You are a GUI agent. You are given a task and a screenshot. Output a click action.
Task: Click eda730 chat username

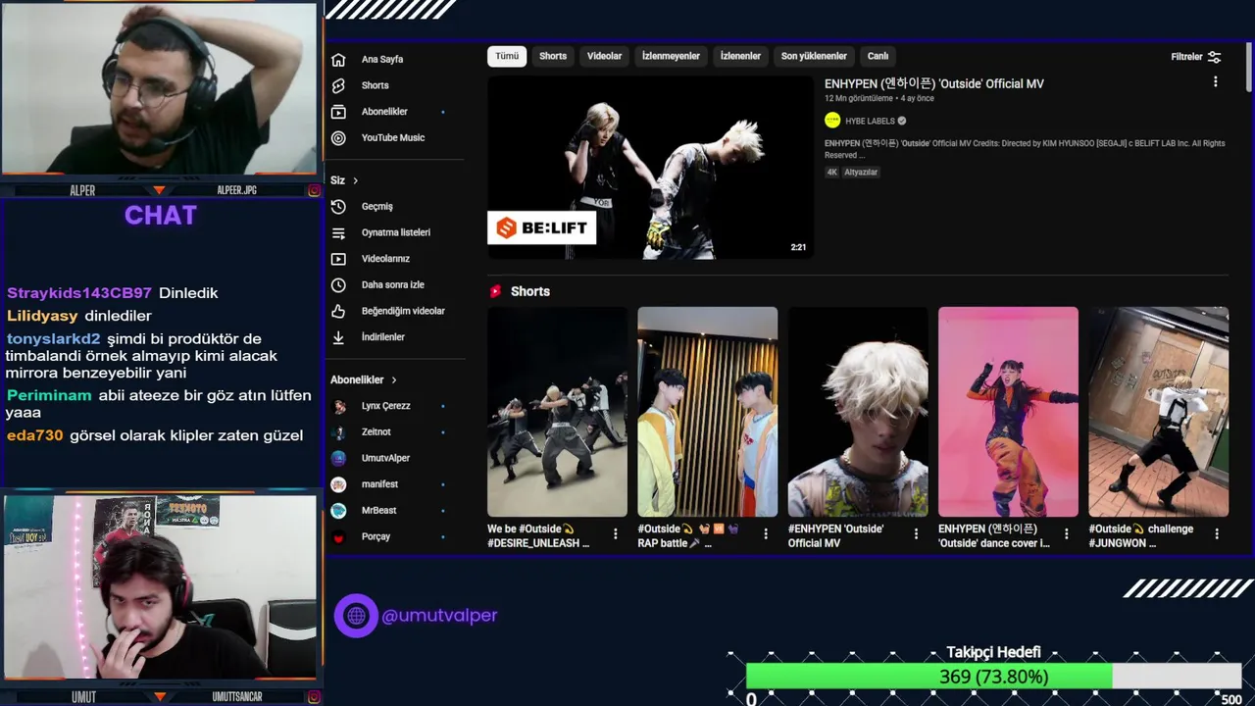tap(35, 435)
